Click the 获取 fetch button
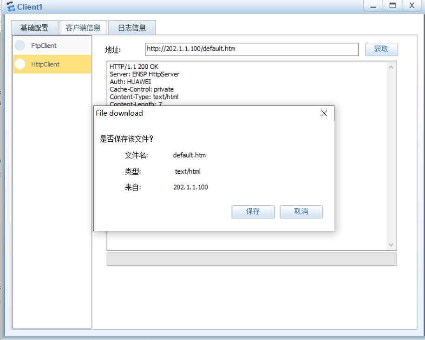Viewport: 425px width, 340px height. (x=381, y=49)
